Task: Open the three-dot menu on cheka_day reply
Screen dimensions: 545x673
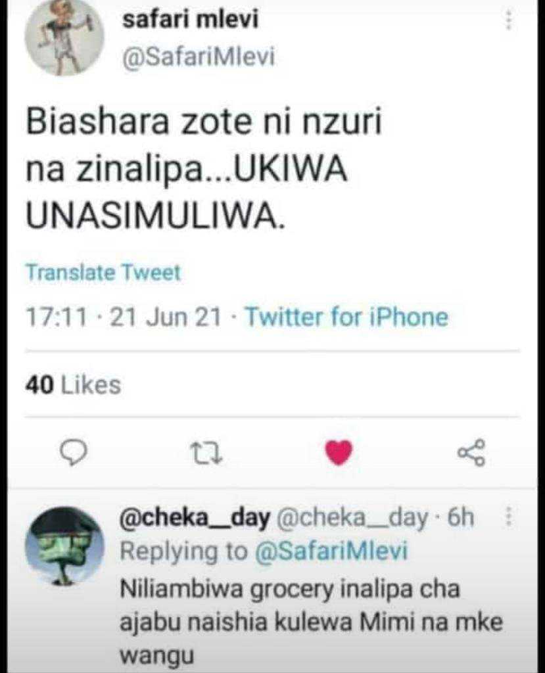Action: 508,517
